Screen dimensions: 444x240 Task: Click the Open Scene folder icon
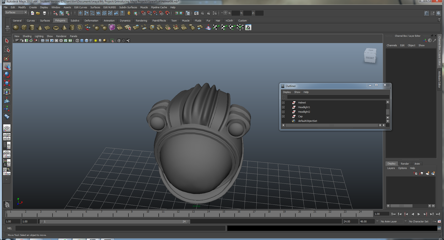pyautogui.click(x=38, y=13)
